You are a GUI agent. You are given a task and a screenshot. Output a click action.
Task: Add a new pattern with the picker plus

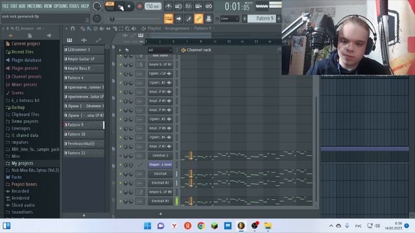tap(84, 216)
